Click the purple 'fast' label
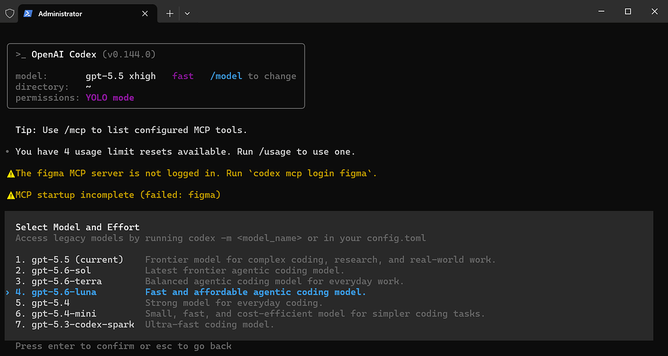 (183, 76)
